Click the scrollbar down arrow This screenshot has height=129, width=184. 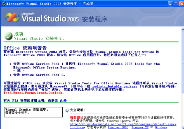[x=183, y=128]
